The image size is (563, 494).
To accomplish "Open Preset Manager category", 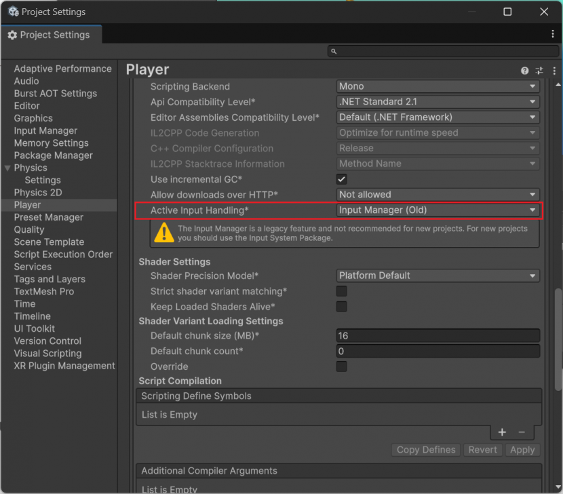I will click(x=48, y=217).
